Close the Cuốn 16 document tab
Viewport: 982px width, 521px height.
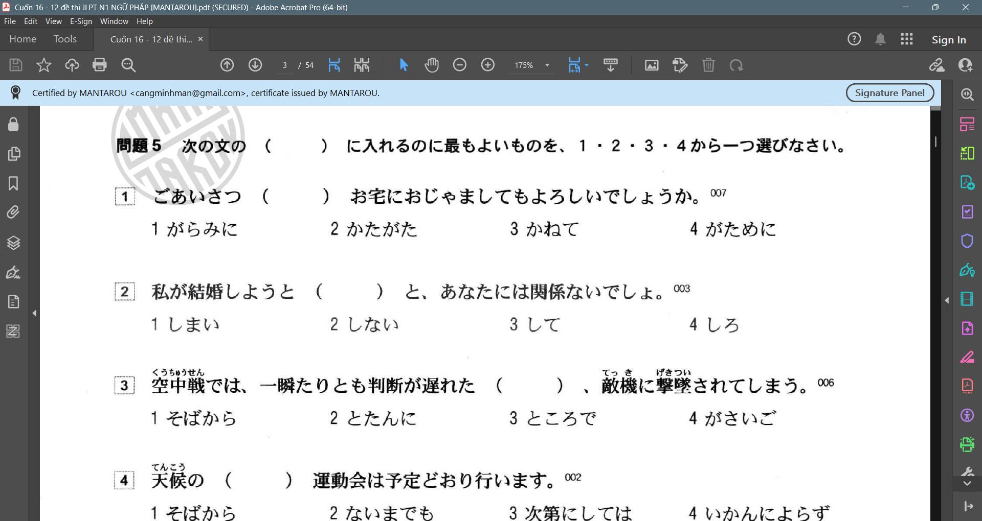200,39
